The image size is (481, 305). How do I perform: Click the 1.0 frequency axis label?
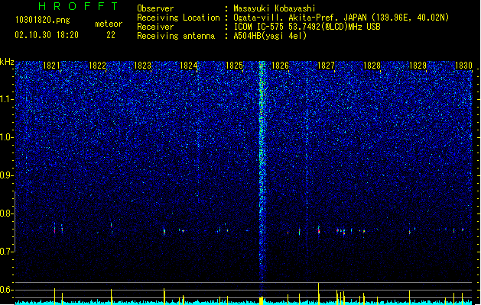pyautogui.click(x=6, y=137)
